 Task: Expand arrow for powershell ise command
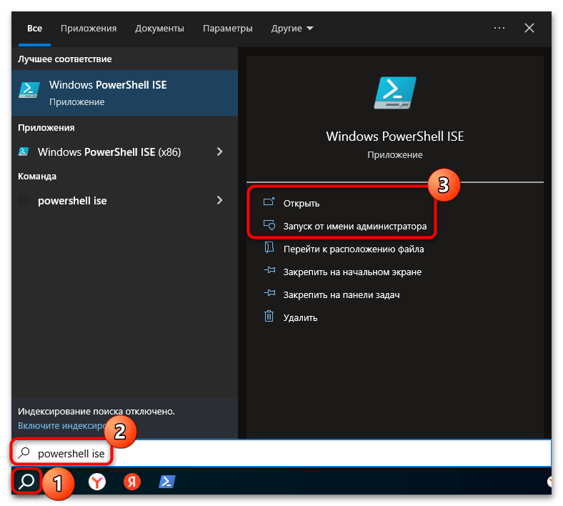point(220,200)
